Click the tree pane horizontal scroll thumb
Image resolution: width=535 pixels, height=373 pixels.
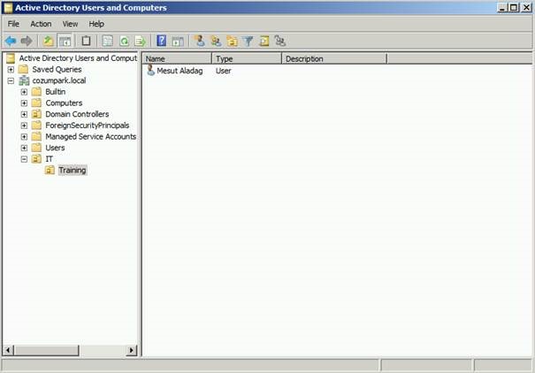(x=46, y=350)
